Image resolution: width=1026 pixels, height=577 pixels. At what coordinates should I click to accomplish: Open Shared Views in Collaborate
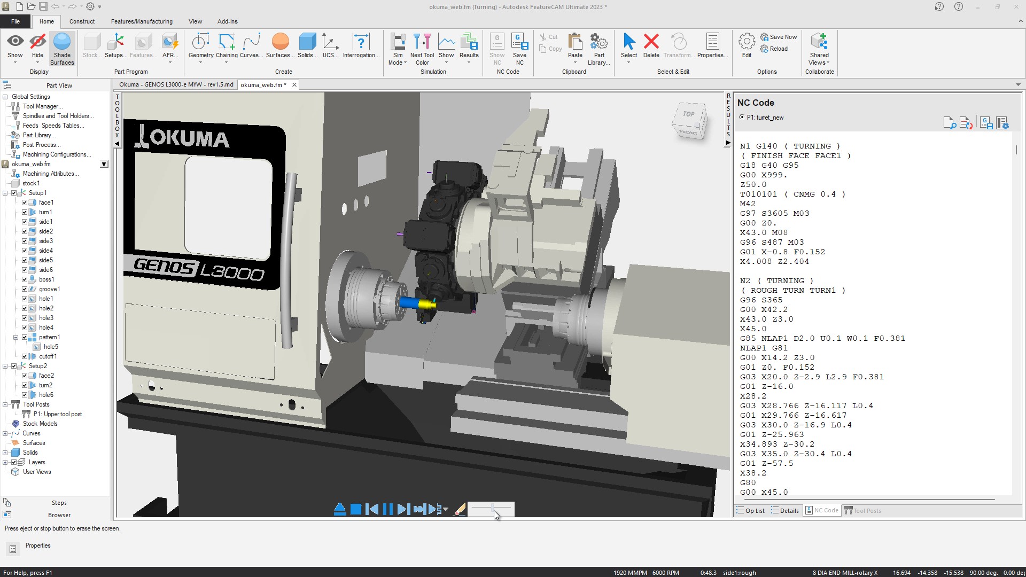pos(819,49)
